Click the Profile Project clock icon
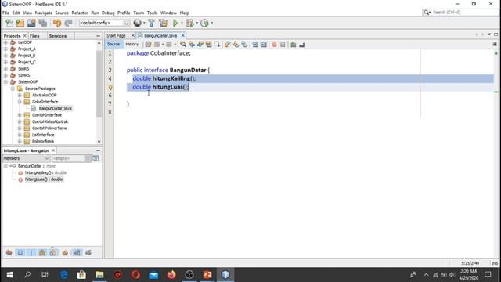The image size is (501, 282). [204, 23]
